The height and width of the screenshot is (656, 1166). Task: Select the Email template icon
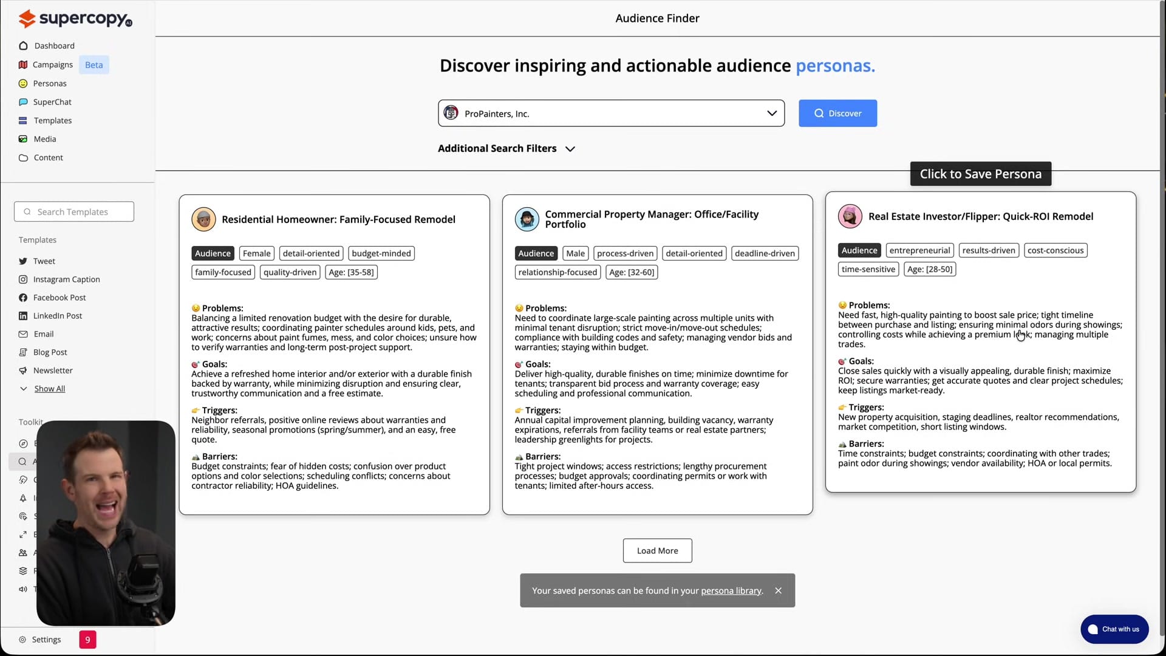[x=23, y=334]
